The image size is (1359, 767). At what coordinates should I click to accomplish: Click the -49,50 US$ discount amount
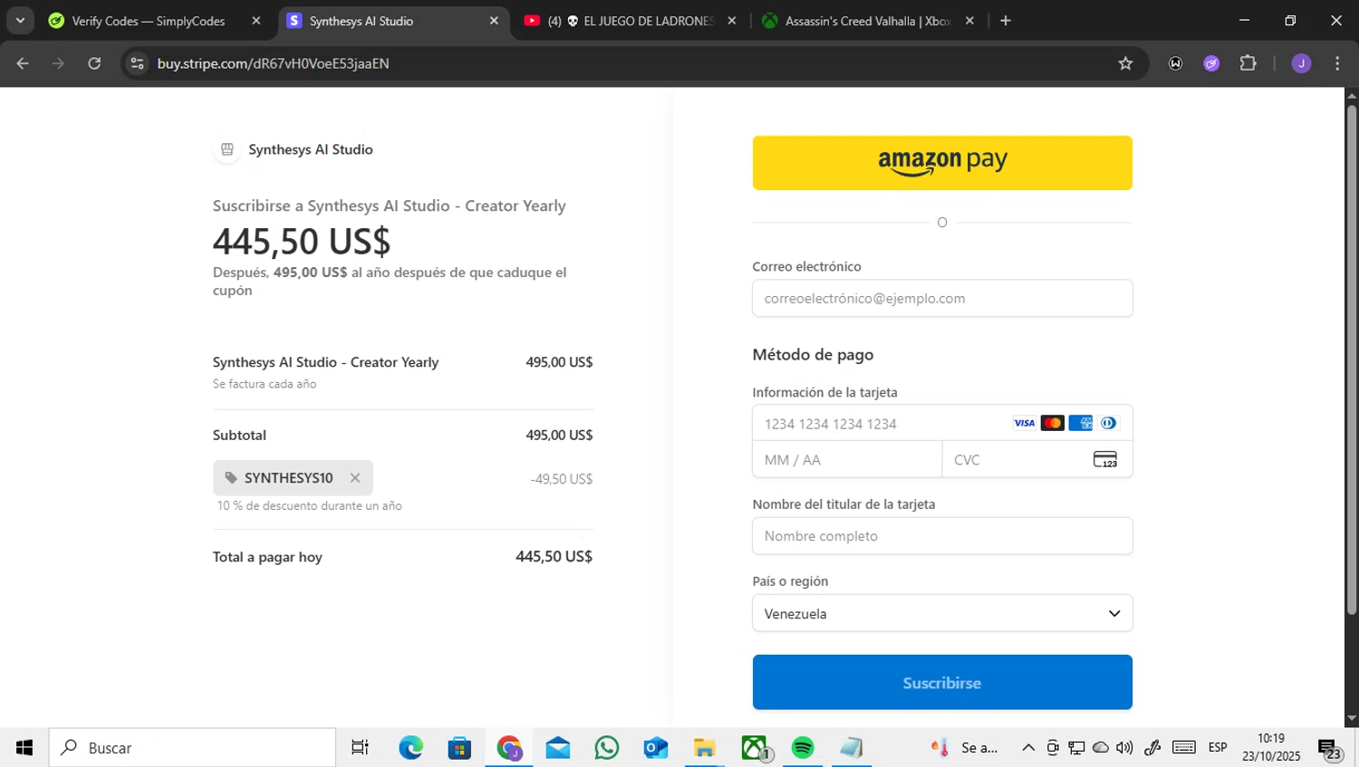[562, 479]
